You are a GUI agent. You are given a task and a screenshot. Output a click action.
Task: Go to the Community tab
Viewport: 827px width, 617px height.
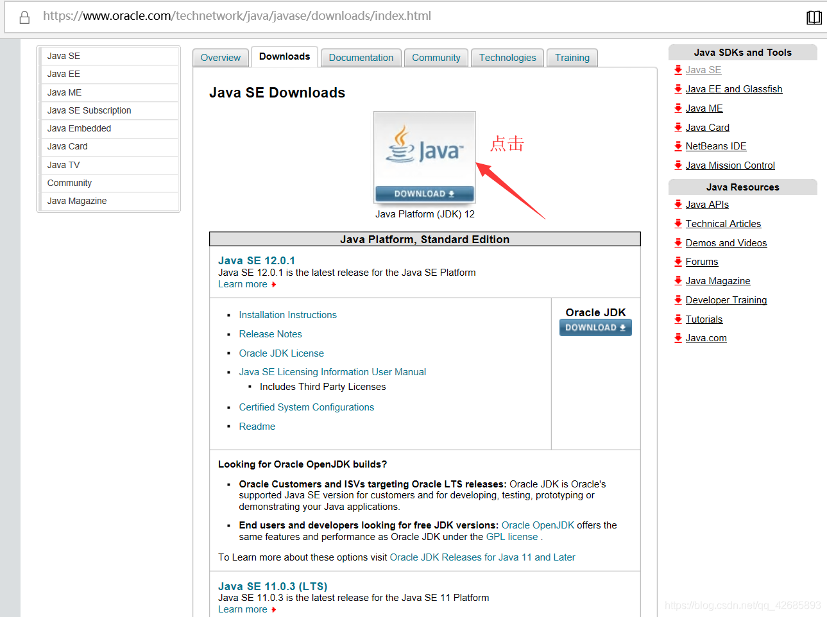(436, 58)
